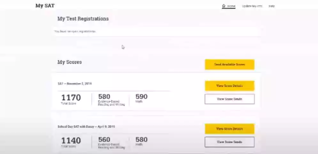Click the 1140 total score
The height and width of the screenshot is (154, 318).
[71, 141]
